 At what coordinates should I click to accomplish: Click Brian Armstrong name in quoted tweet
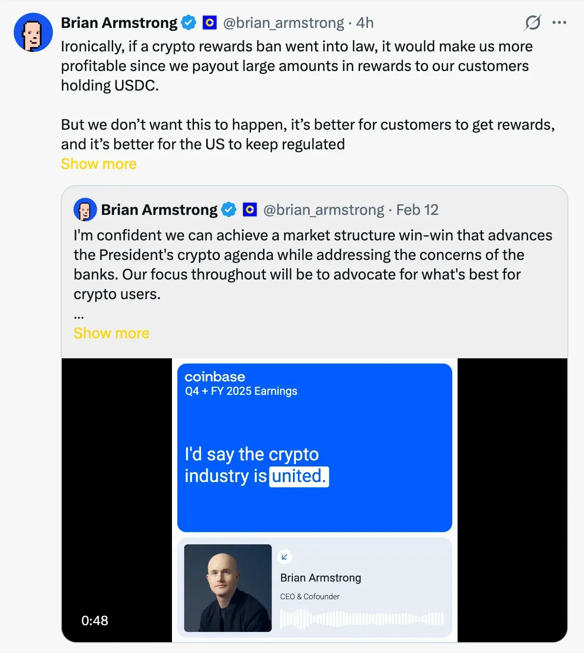[159, 210]
